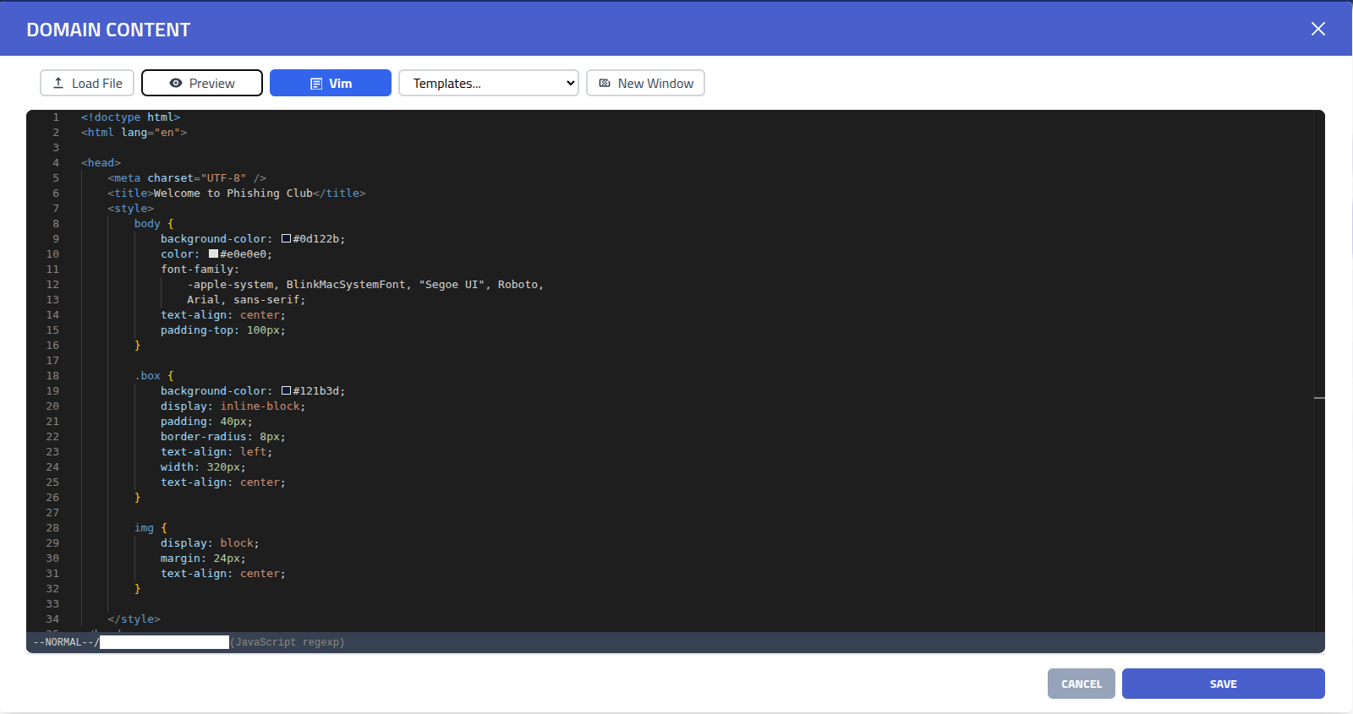This screenshot has width=1353, height=714.
Task: Click the img selector line
Action: 151,528
